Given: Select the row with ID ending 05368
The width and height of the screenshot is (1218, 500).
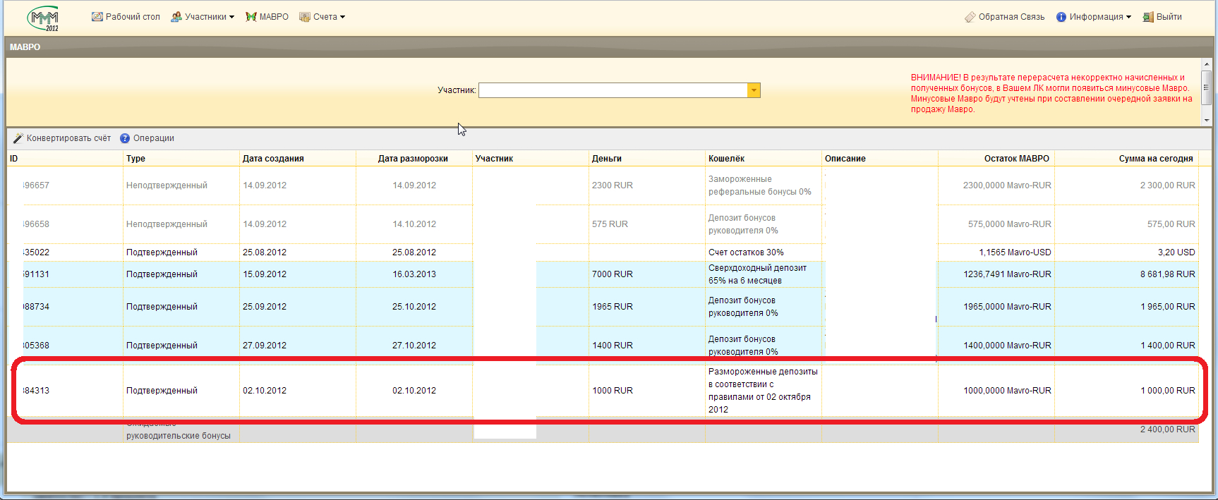Looking at the screenshot, I should pos(603,346).
